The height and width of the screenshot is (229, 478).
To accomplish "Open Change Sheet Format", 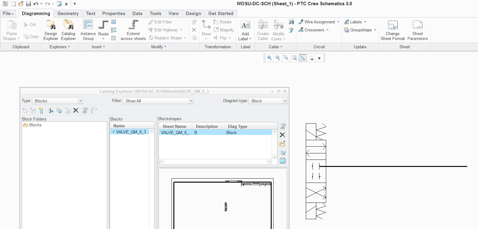I will [393, 30].
